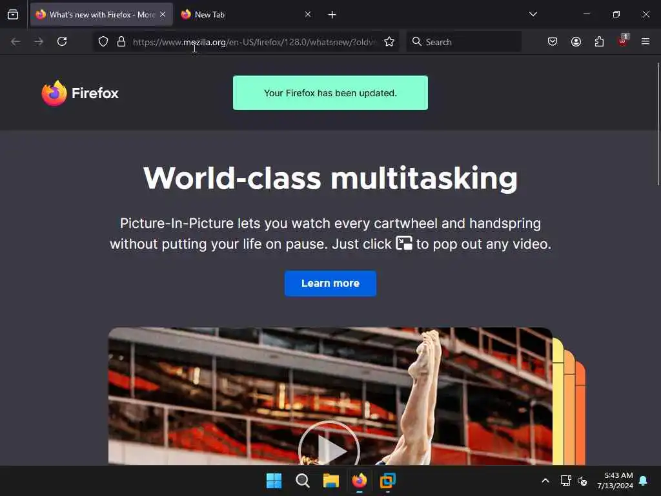The height and width of the screenshot is (496, 661).
Task: Open a new tab with plus button
Action: (x=332, y=15)
